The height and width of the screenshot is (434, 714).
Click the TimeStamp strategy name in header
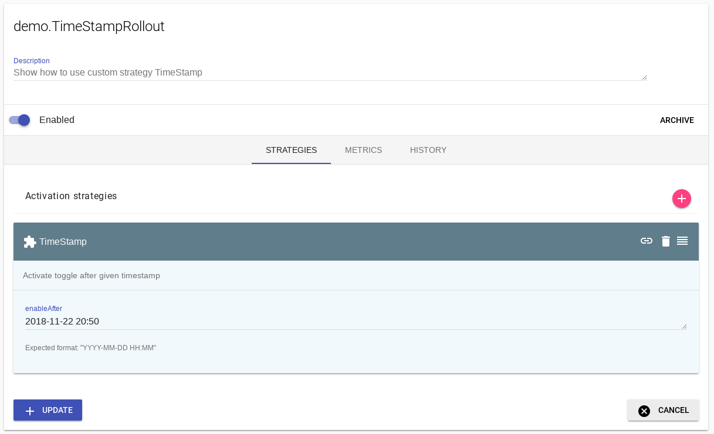click(x=63, y=242)
